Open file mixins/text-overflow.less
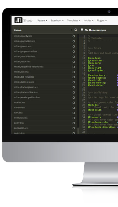This screenshot has height=207, width=118. point(26,92)
